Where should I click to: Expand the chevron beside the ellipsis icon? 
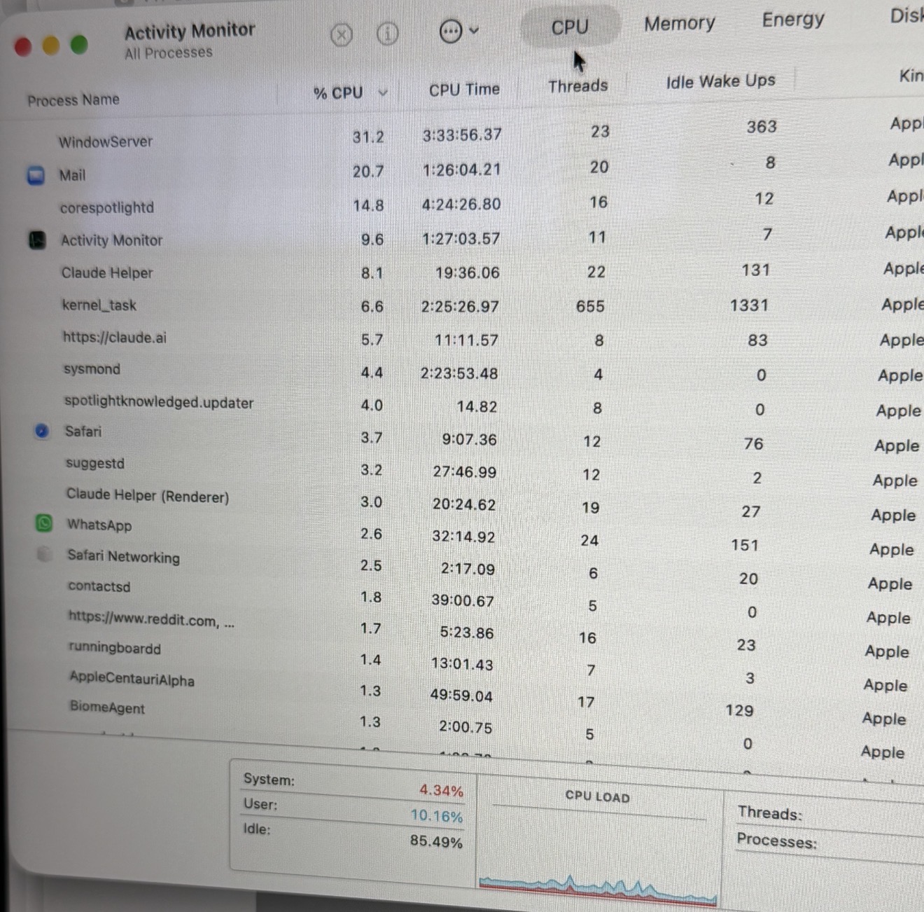point(474,30)
